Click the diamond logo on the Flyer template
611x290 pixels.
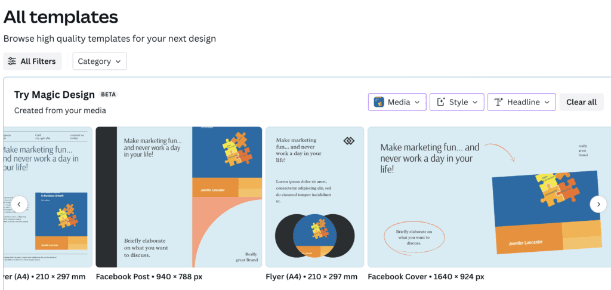[349, 141]
